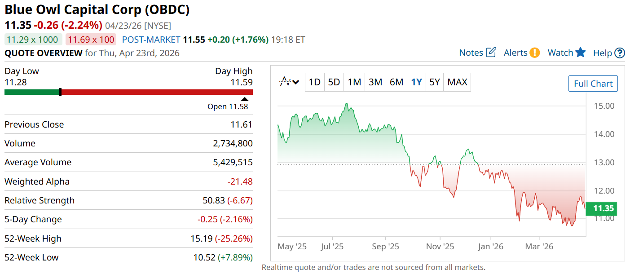This screenshot has width=630, height=278.
Task: Open the chart type dropdown
Action: (x=290, y=82)
